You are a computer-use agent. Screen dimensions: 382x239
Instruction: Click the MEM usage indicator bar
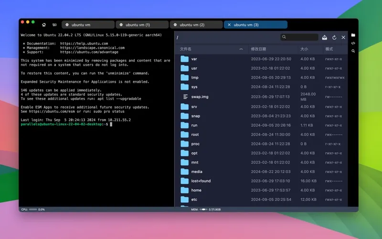point(203,209)
